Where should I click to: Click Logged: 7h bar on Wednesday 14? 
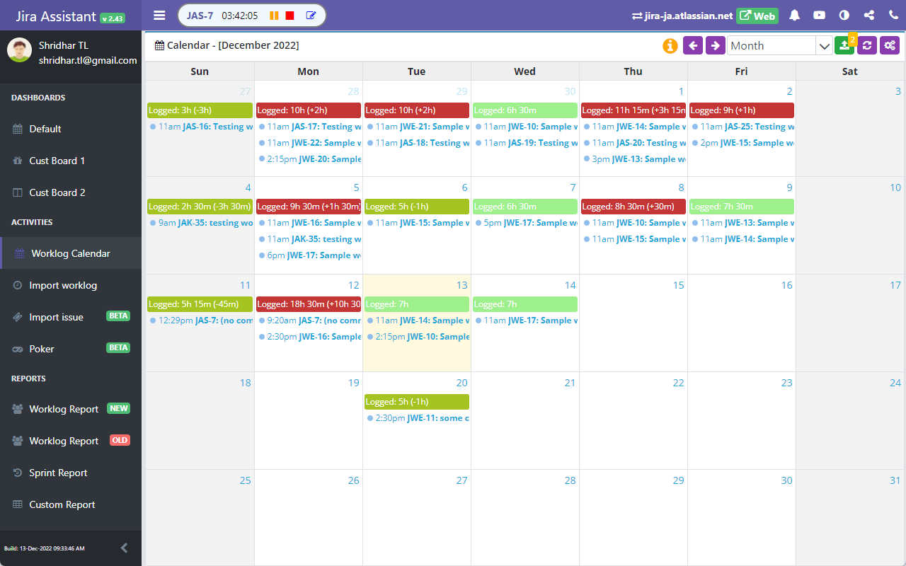coord(525,304)
